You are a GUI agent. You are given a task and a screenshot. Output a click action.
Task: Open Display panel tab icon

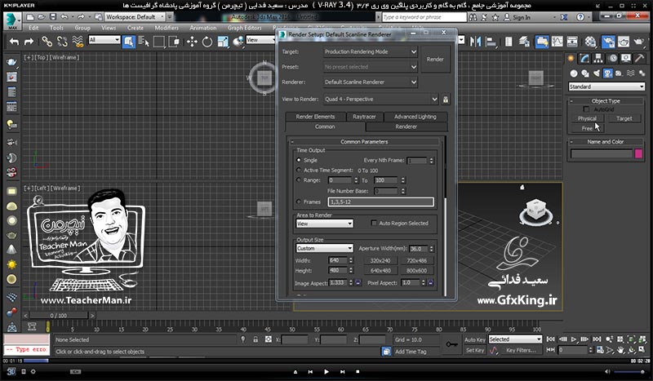pyautogui.click(x=626, y=58)
